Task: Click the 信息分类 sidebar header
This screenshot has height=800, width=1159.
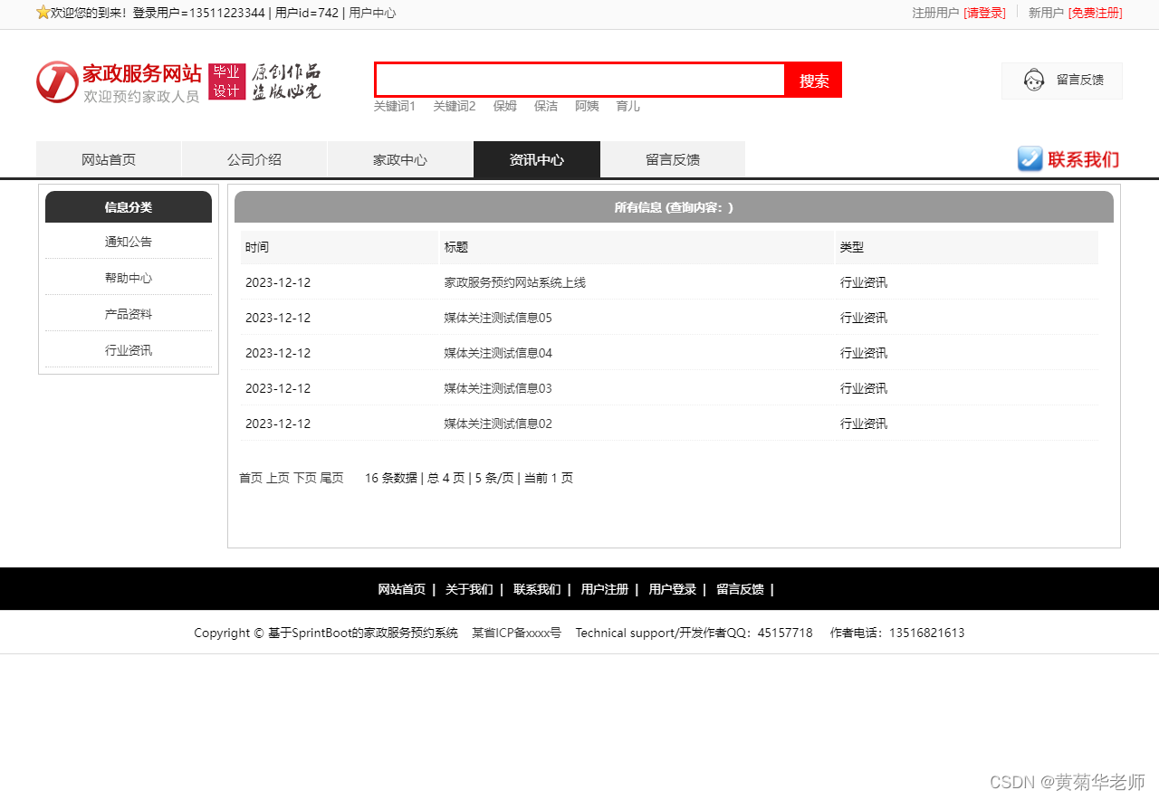Action: 129,206
